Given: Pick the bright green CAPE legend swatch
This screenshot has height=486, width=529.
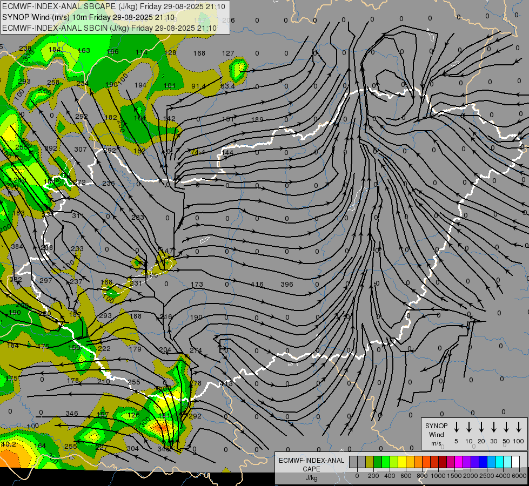Looking at the screenshot, I should [386, 462].
